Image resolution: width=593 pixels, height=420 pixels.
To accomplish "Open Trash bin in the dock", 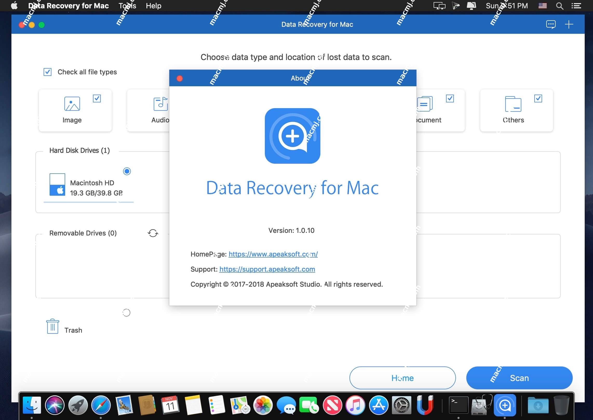I will [562, 405].
